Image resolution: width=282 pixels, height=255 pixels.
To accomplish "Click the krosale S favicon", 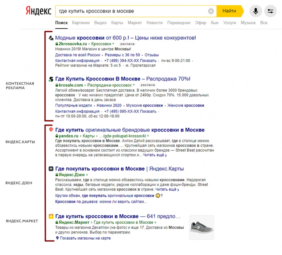I will 51,79.
